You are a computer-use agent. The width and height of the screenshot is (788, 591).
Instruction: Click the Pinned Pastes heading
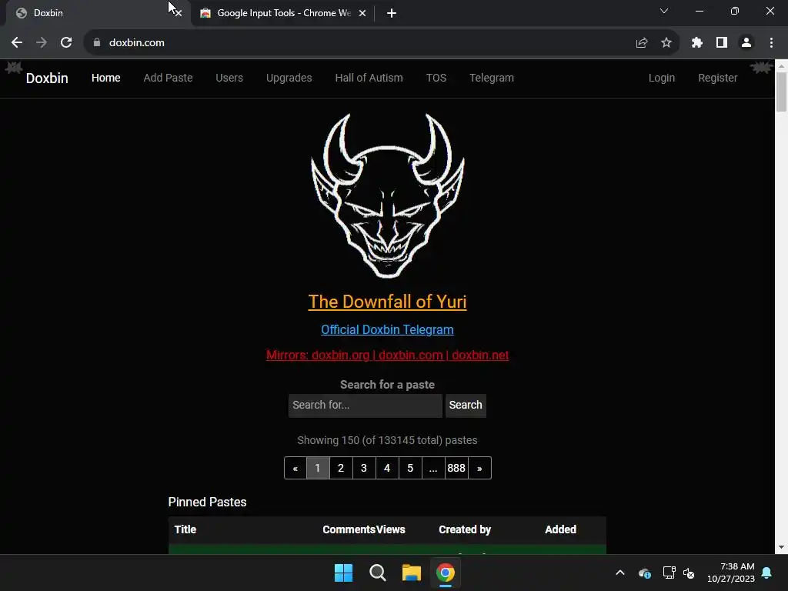(207, 502)
